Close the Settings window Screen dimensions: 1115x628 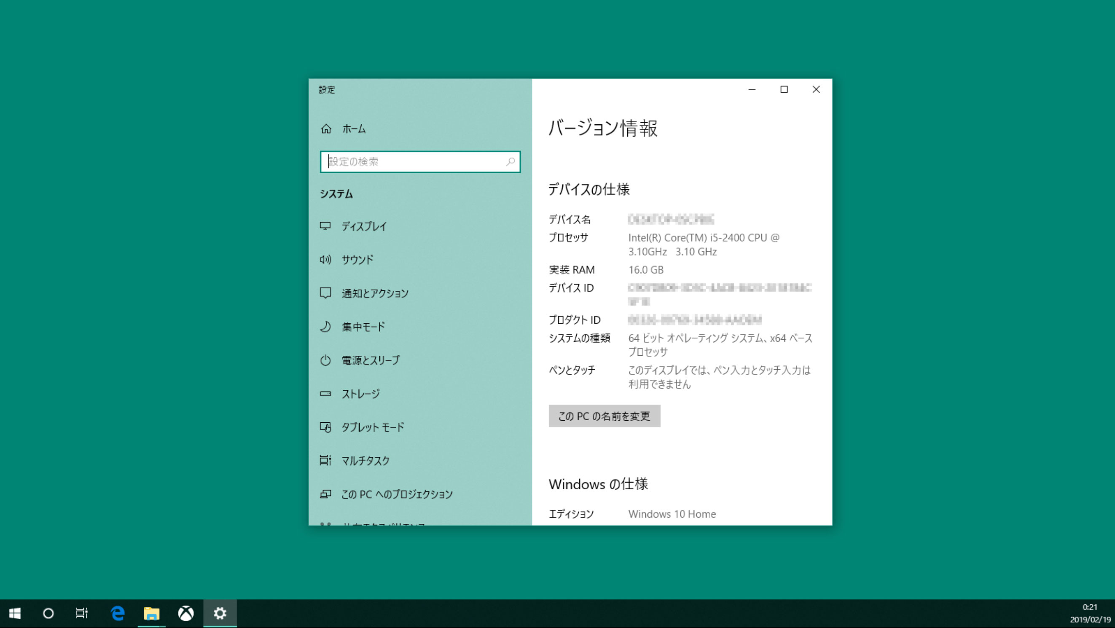click(816, 90)
